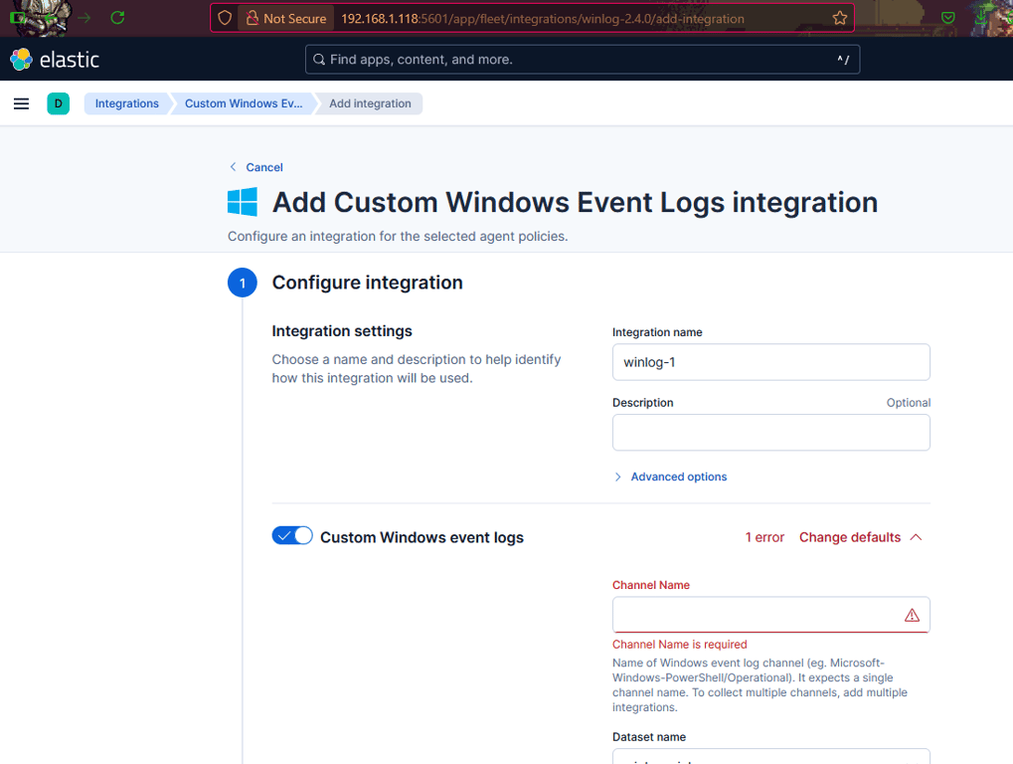Click the Optional label next to Description
The width and height of the screenshot is (1013, 764).
click(x=909, y=403)
